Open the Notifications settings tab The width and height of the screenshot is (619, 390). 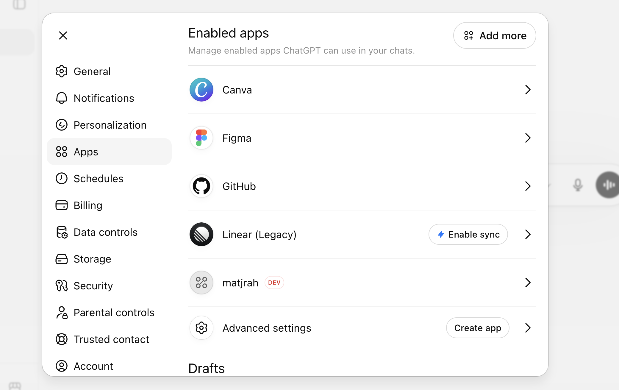pos(109,98)
